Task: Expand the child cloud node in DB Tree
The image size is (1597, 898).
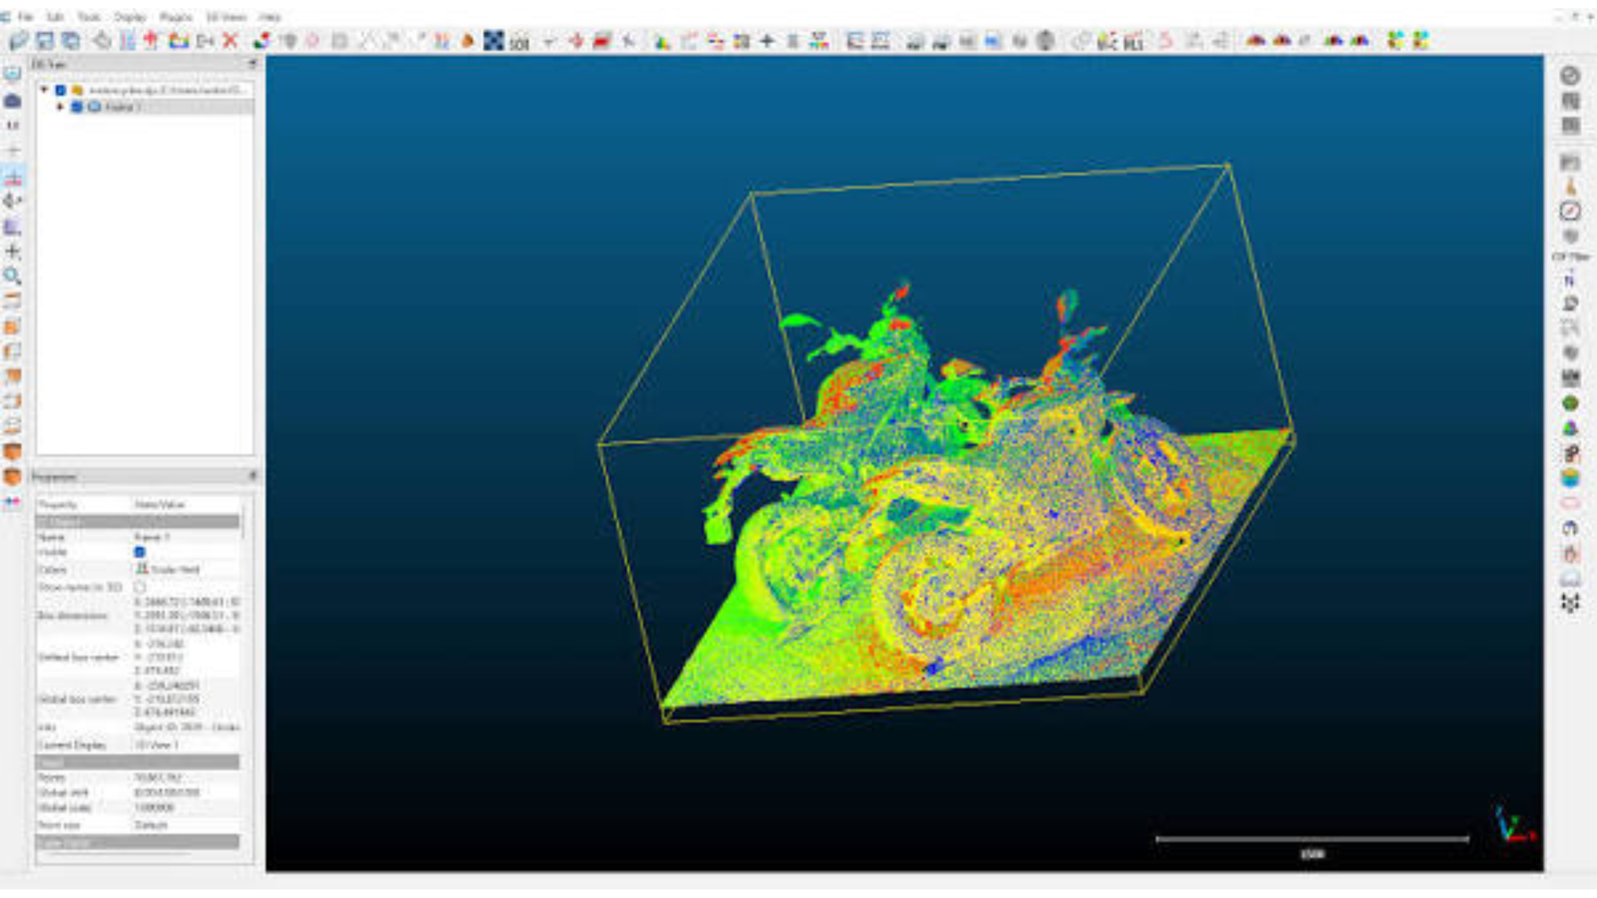Action: (60, 107)
